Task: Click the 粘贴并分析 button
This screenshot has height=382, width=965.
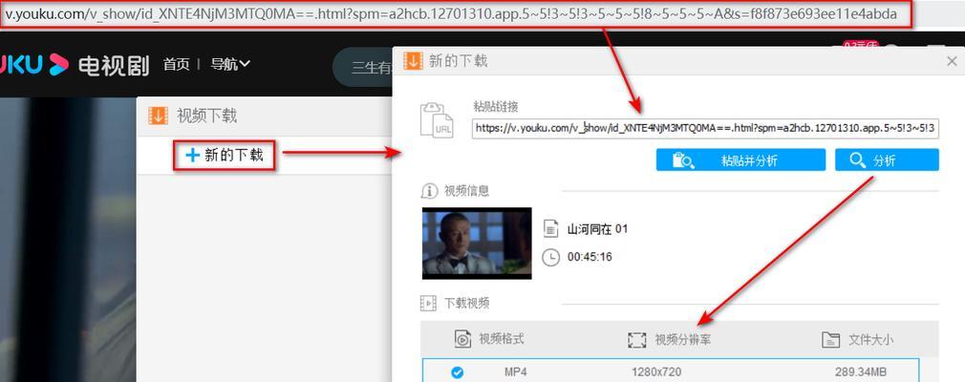Action: point(740,159)
